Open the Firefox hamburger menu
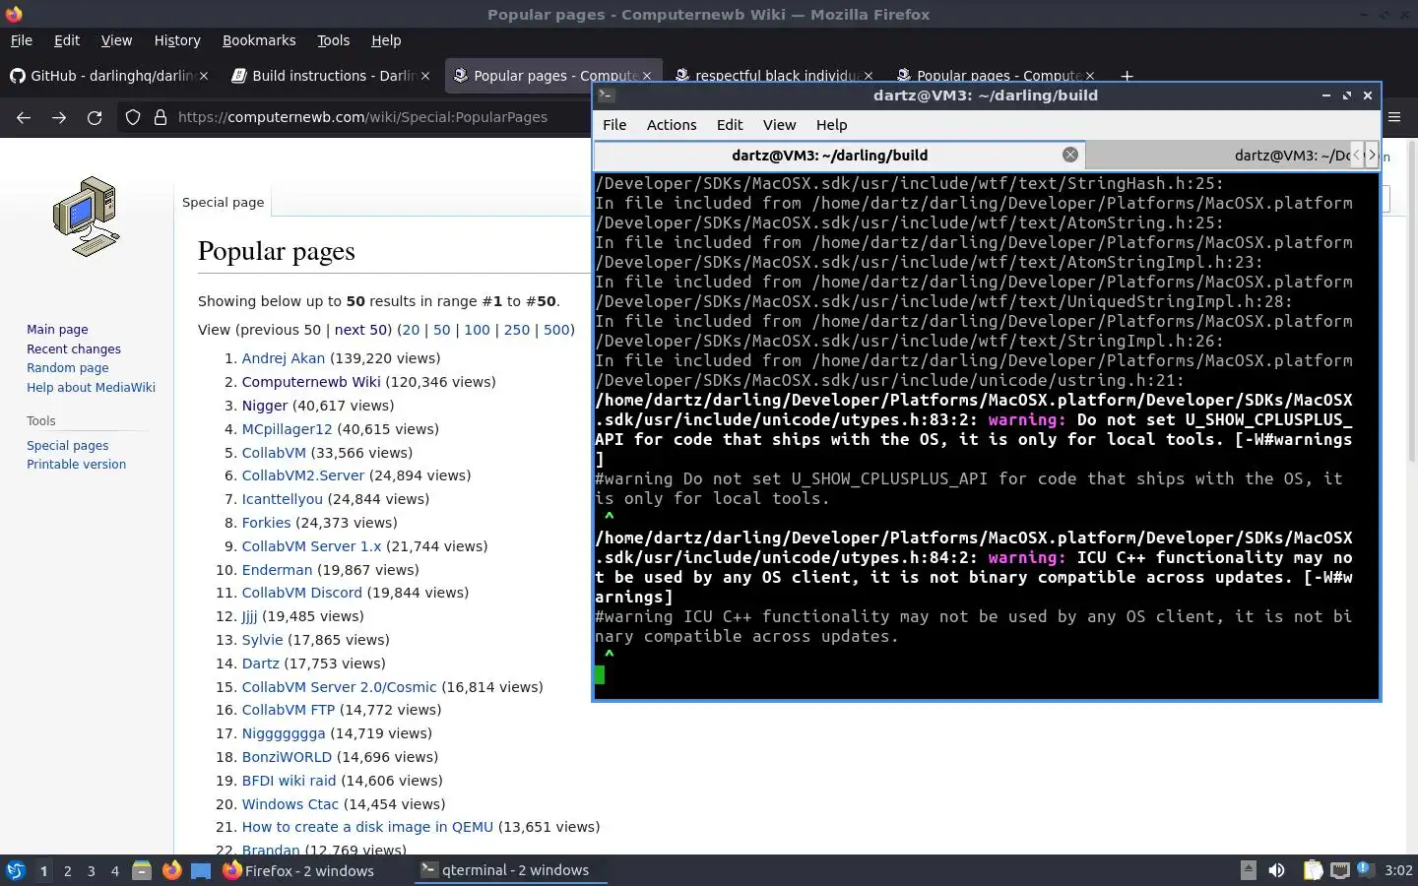 point(1394,117)
